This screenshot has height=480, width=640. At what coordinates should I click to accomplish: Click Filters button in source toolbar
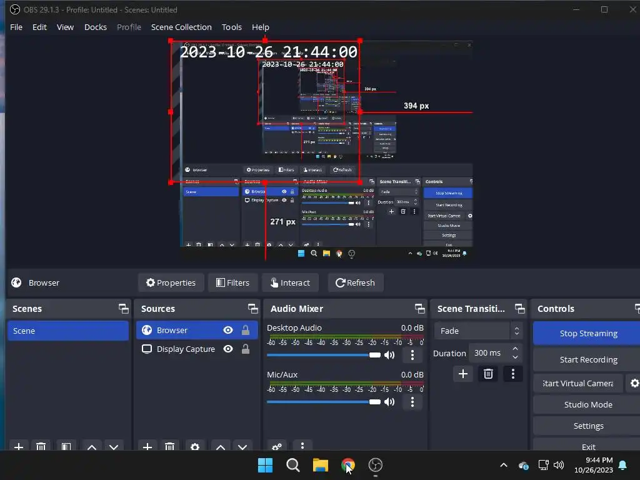(x=232, y=282)
